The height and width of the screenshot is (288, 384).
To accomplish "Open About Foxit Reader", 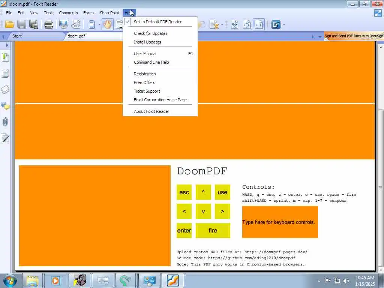I will click(160, 111).
